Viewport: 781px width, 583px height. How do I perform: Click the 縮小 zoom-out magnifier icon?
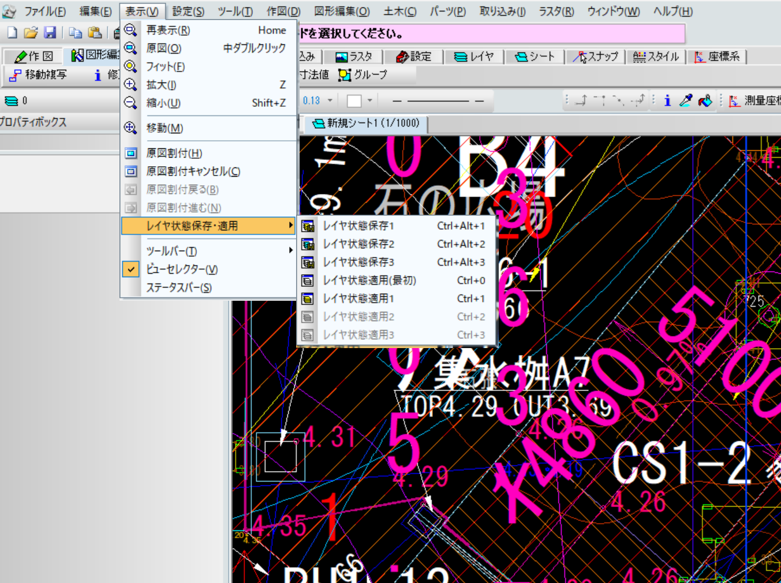click(130, 103)
